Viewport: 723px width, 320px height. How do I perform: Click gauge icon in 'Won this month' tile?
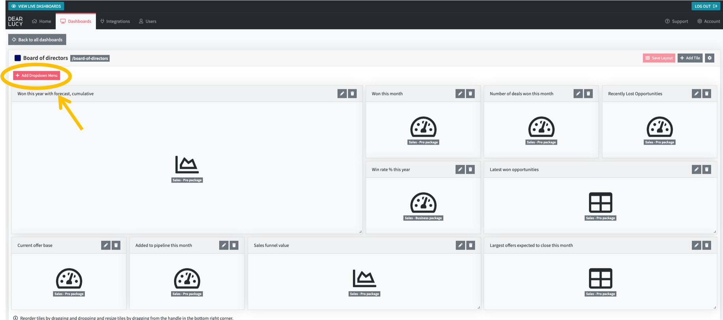[x=423, y=127]
